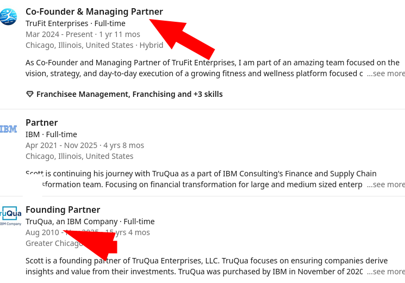
Task: Click the TruFit Enterprises company logo
Action: pyautogui.click(x=8, y=17)
